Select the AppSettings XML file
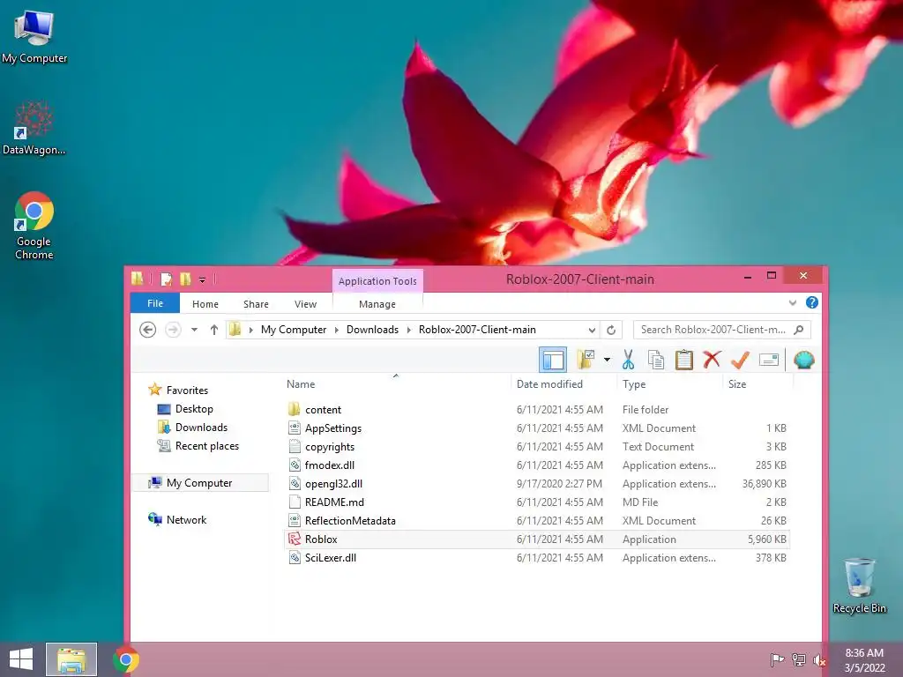The height and width of the screenshot is (677, 903). coord(537,428)
